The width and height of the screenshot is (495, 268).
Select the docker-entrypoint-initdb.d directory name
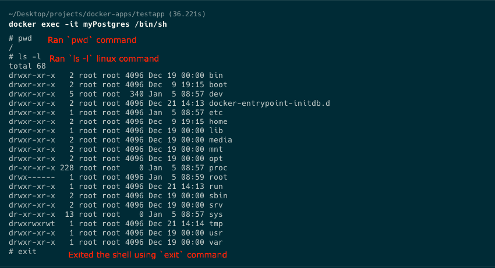pyautogui.click(x=269, y=103)
